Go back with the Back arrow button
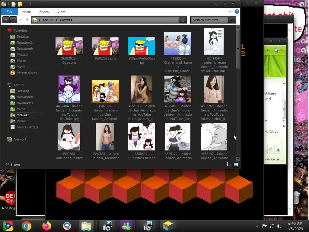The image size is (309, 232). (6, 20)
